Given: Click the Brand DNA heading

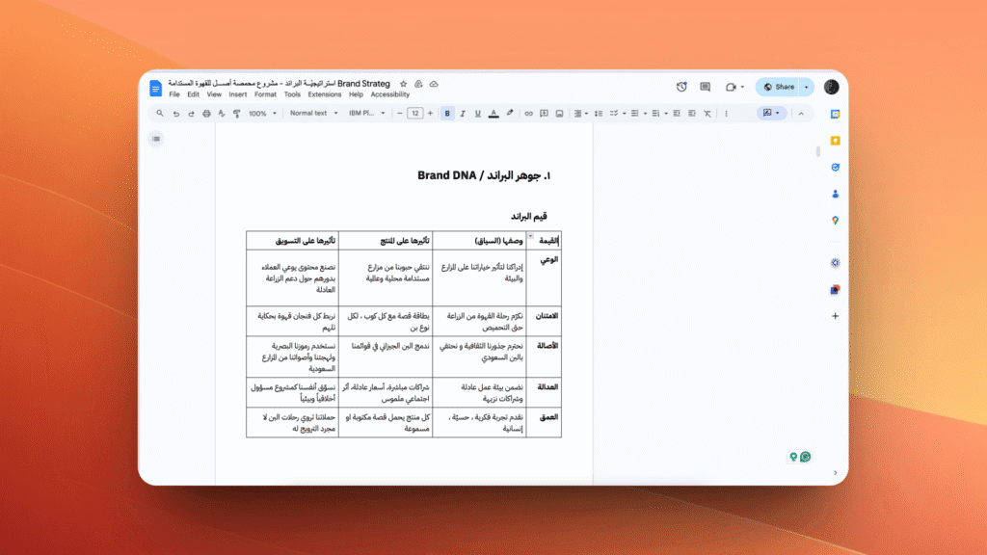Looking at the screenshot, I should point(484,175).
